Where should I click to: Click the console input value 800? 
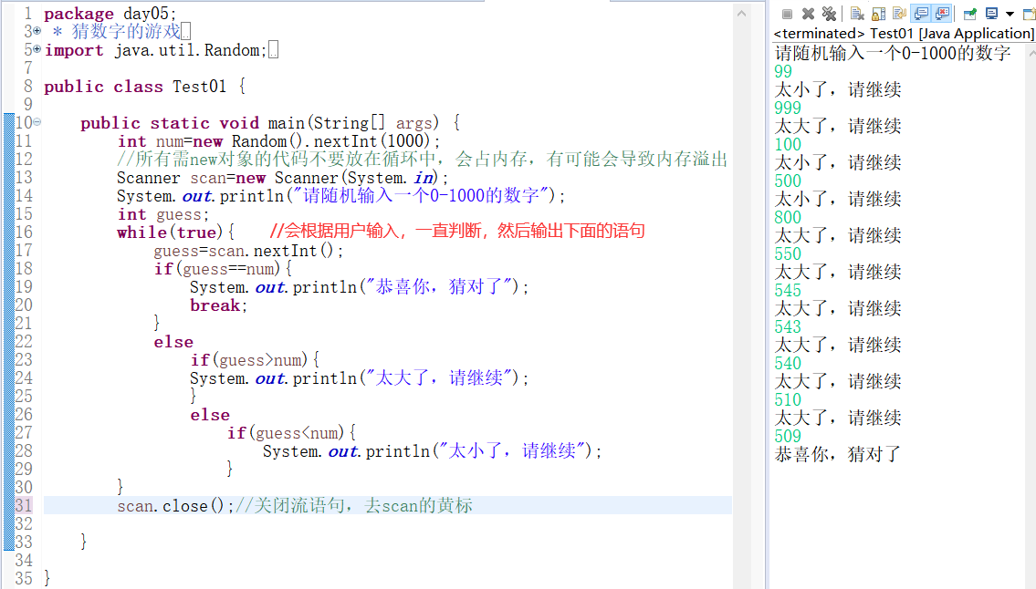click(788, 217)
